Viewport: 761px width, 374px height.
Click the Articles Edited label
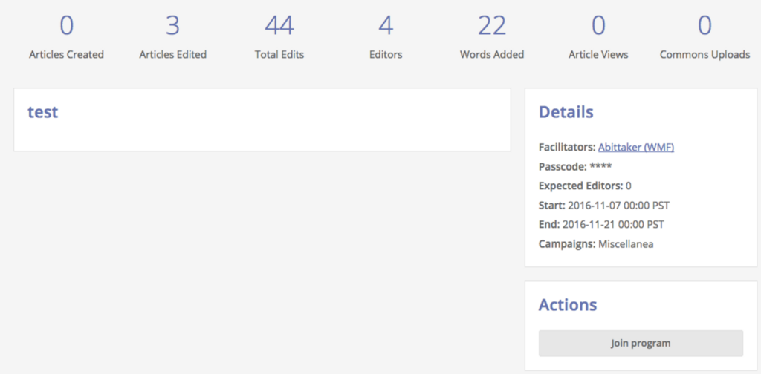pos(172,55)
